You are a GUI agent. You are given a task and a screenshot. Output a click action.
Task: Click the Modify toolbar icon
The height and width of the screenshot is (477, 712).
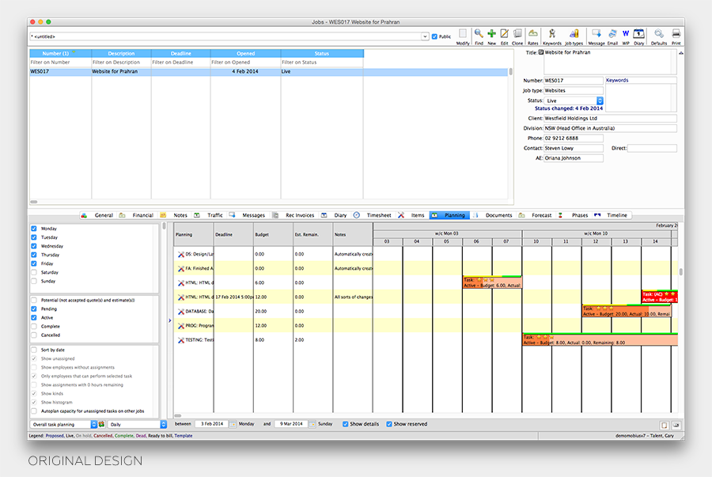pos(462,33)
